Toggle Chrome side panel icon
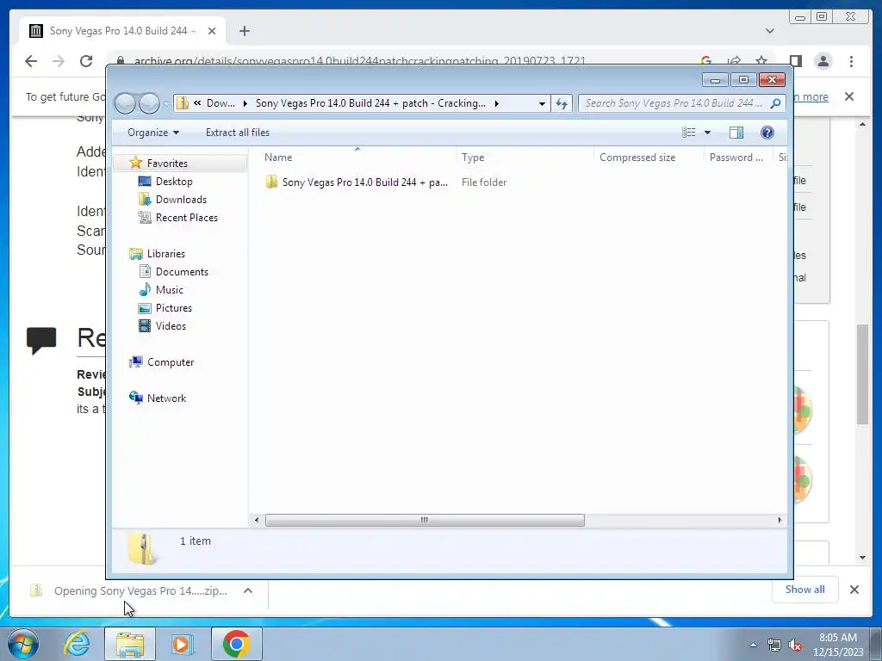The height and width of the screenshot is (661, 882). pyautogui.click(x=795, y=61)
